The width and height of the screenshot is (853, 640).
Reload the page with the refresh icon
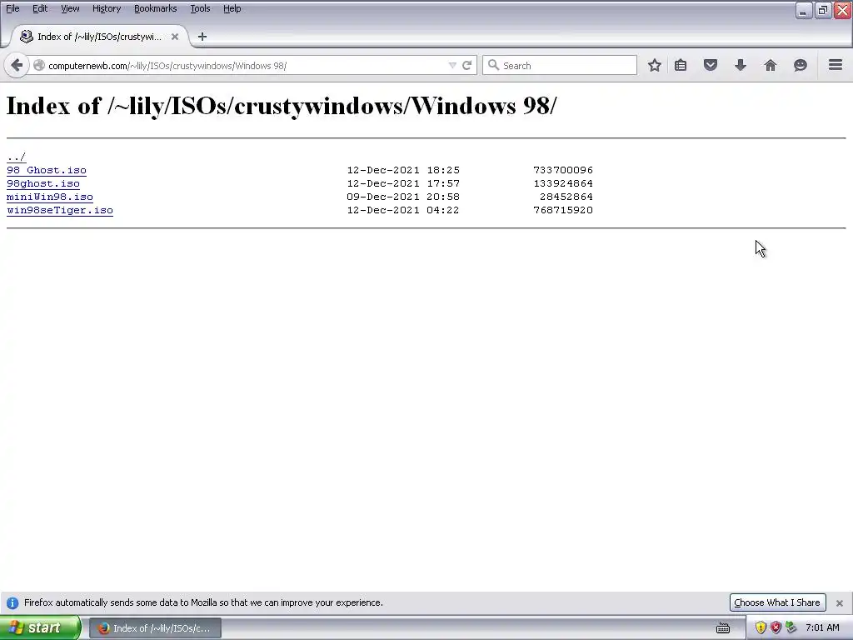click(466, 65)
